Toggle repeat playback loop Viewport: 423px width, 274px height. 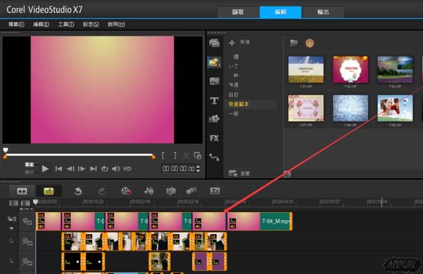coord(105,169)
